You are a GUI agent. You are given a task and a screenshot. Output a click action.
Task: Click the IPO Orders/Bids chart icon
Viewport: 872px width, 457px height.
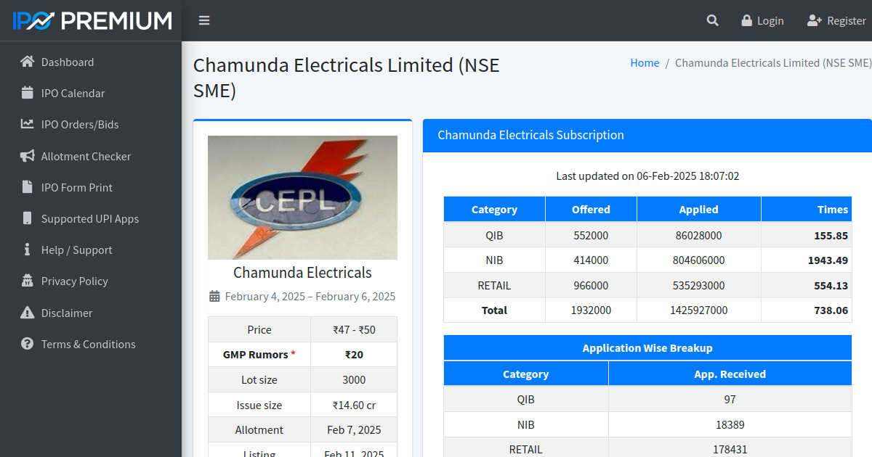click(25, 124)
